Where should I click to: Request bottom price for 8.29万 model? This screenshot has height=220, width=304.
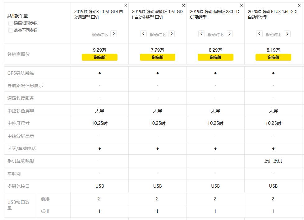tap(215, 57)
